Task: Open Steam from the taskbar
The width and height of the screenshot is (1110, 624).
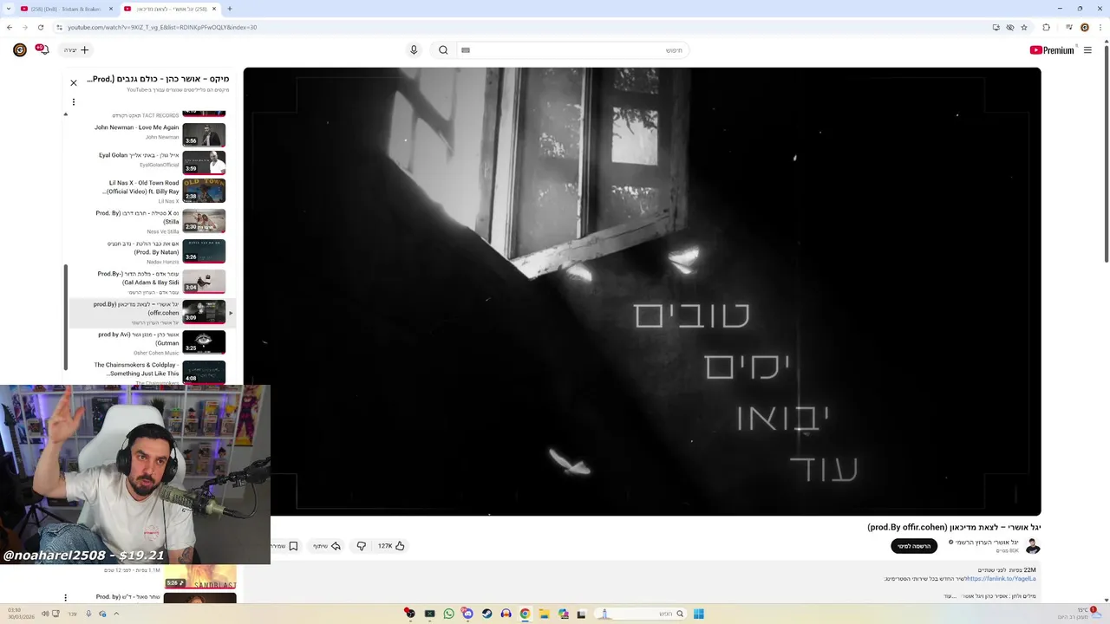Action: [486, 614]
